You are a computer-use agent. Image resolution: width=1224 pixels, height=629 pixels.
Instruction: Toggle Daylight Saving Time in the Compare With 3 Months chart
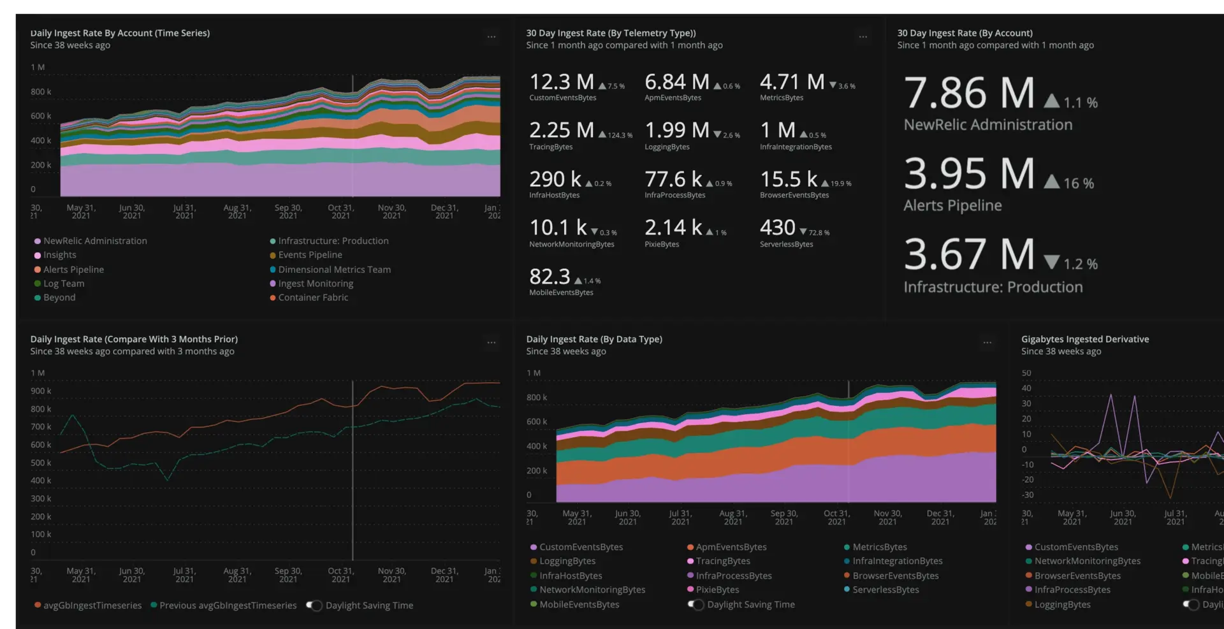[314, 605]
